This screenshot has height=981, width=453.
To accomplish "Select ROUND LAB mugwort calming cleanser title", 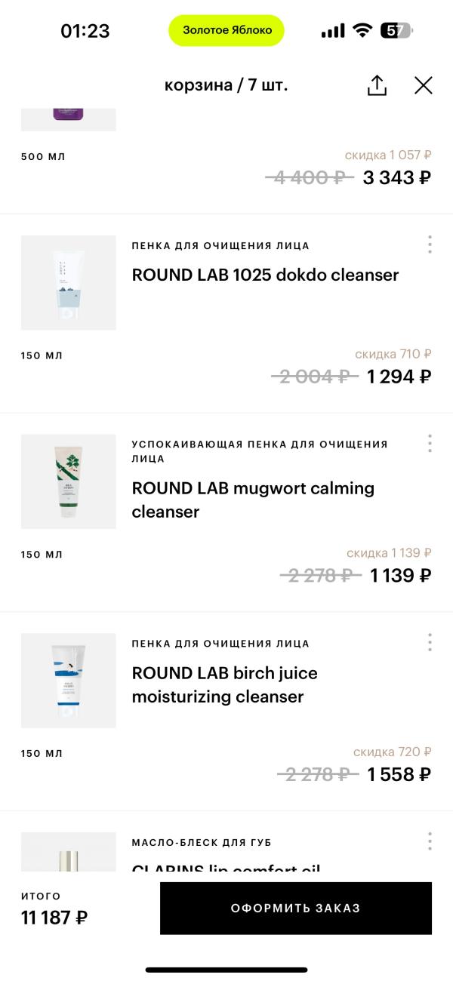I will click(x=253, y=500).
